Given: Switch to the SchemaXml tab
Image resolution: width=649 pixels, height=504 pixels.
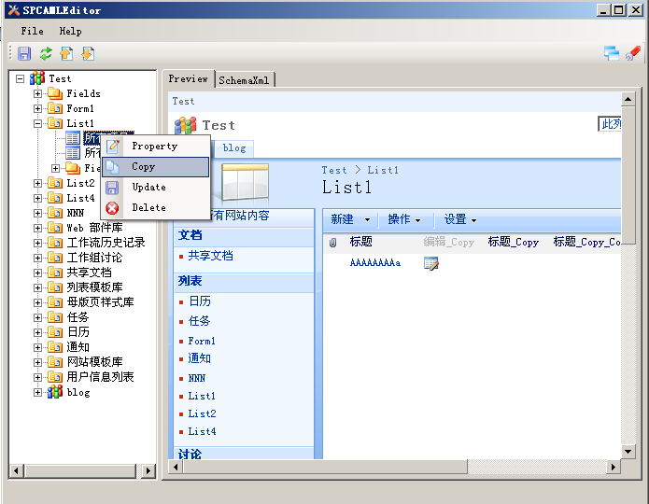Looking at the screenshot, I should tap(245, 80).
